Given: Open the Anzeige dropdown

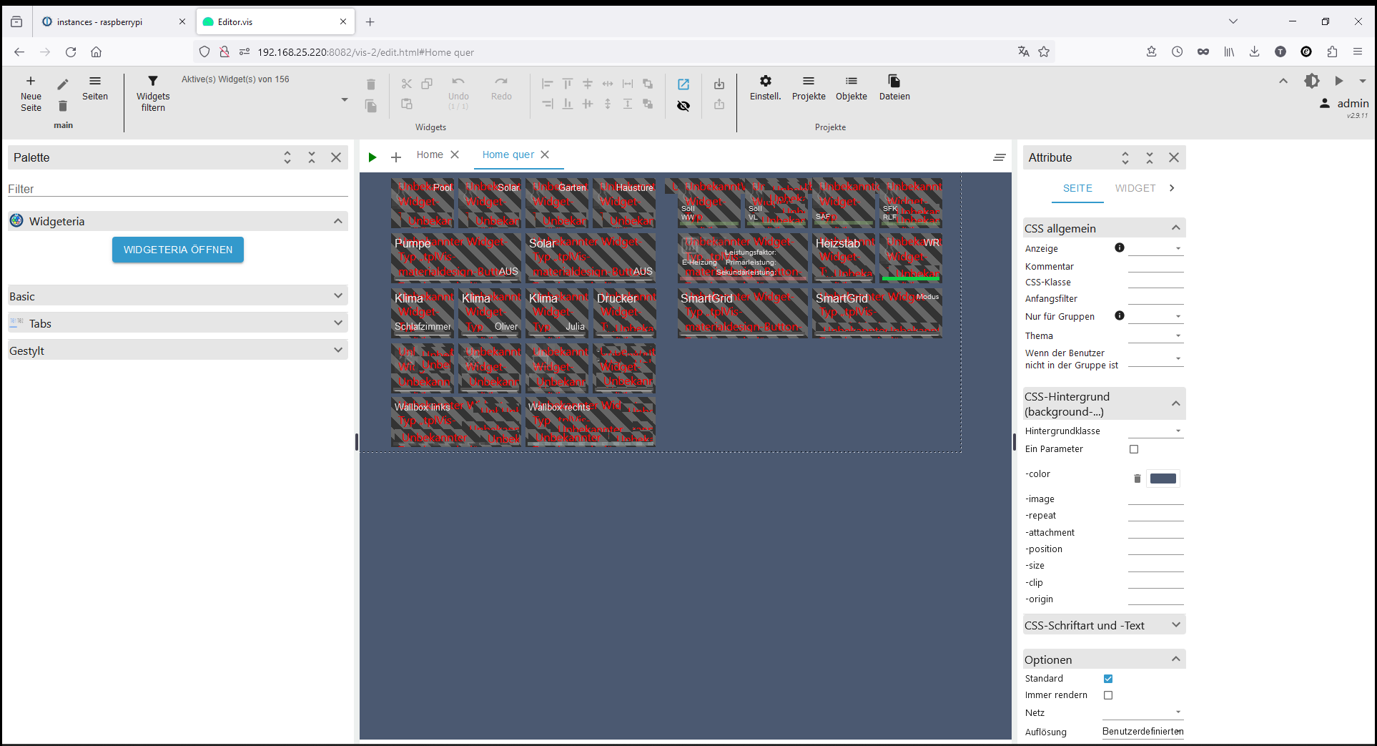Looking at the screenshot, I should click(1156, 248).
